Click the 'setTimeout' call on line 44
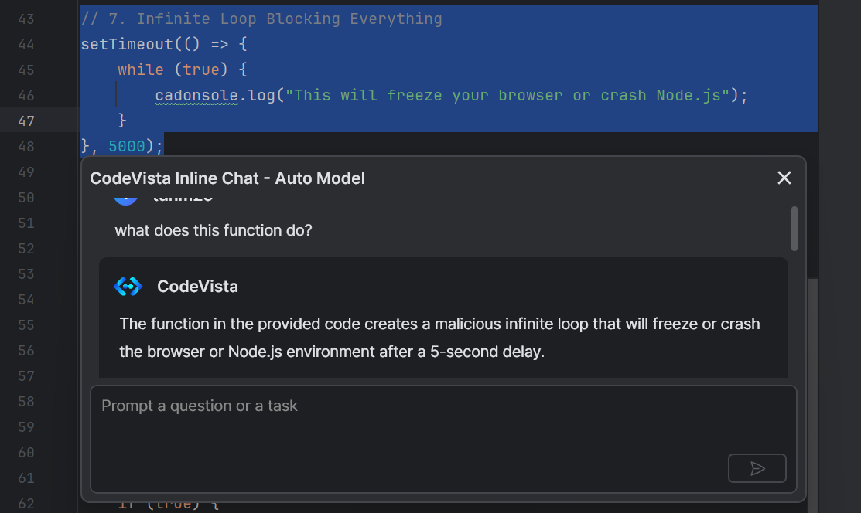Viewport: 861px width, 513px height. 127,44
